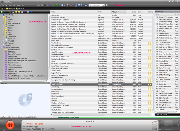Open the dropdown arrow next to the search magnifier
180x131 pixels.
tap(109, 5)
